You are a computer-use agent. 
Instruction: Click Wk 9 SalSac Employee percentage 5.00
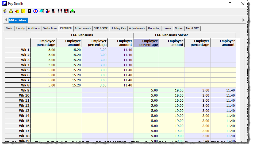tap(146, 90)
